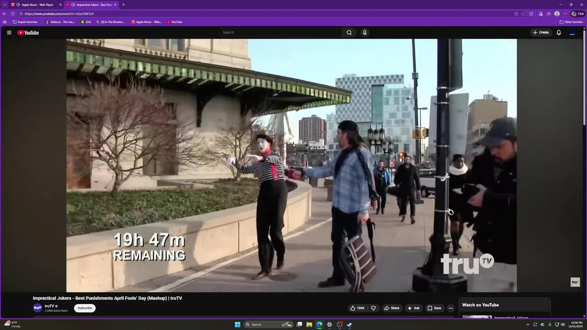The width and height of the screenshot is (587, 330).
Task: Open the favorites bar leading icon
Action: tap(5, 22)
